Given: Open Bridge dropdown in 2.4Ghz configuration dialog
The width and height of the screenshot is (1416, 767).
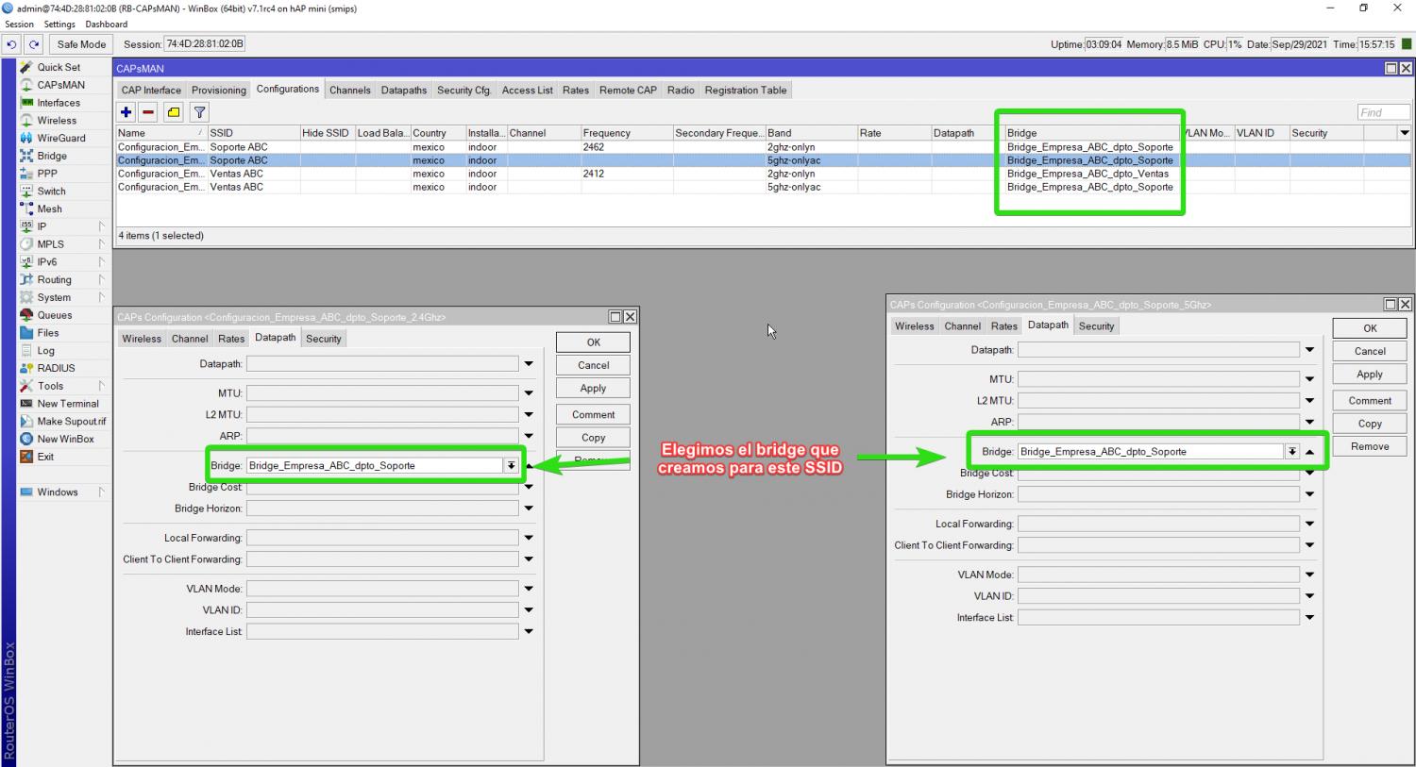Looking at the screenshot, I should [x=511, y=466].
